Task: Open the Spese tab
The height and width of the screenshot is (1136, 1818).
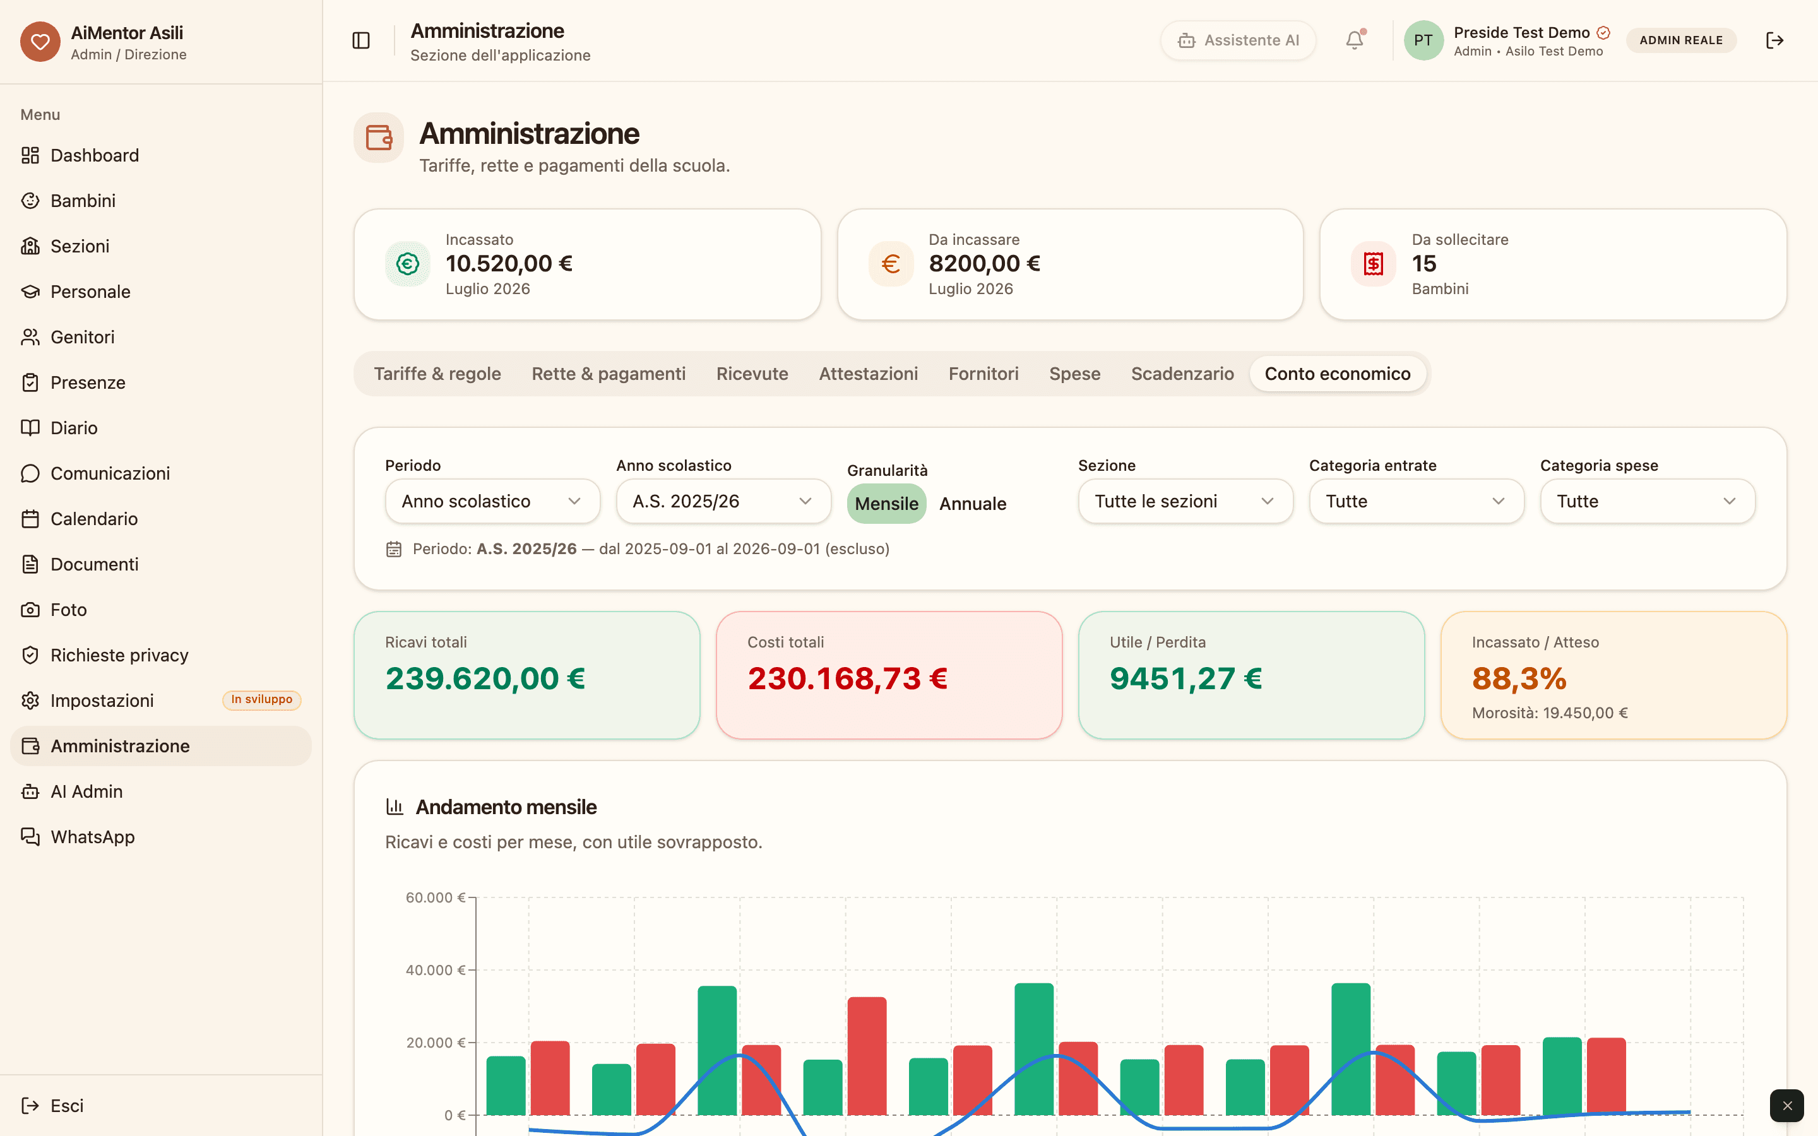Action: pos(1075,374)
